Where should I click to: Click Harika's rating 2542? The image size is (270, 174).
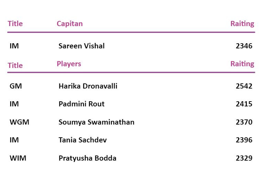[x=244, y=86]
